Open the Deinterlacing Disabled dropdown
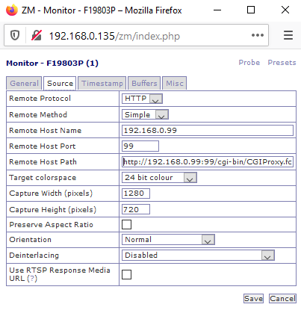This screenshot has width=301, height=325. point(198,256)
